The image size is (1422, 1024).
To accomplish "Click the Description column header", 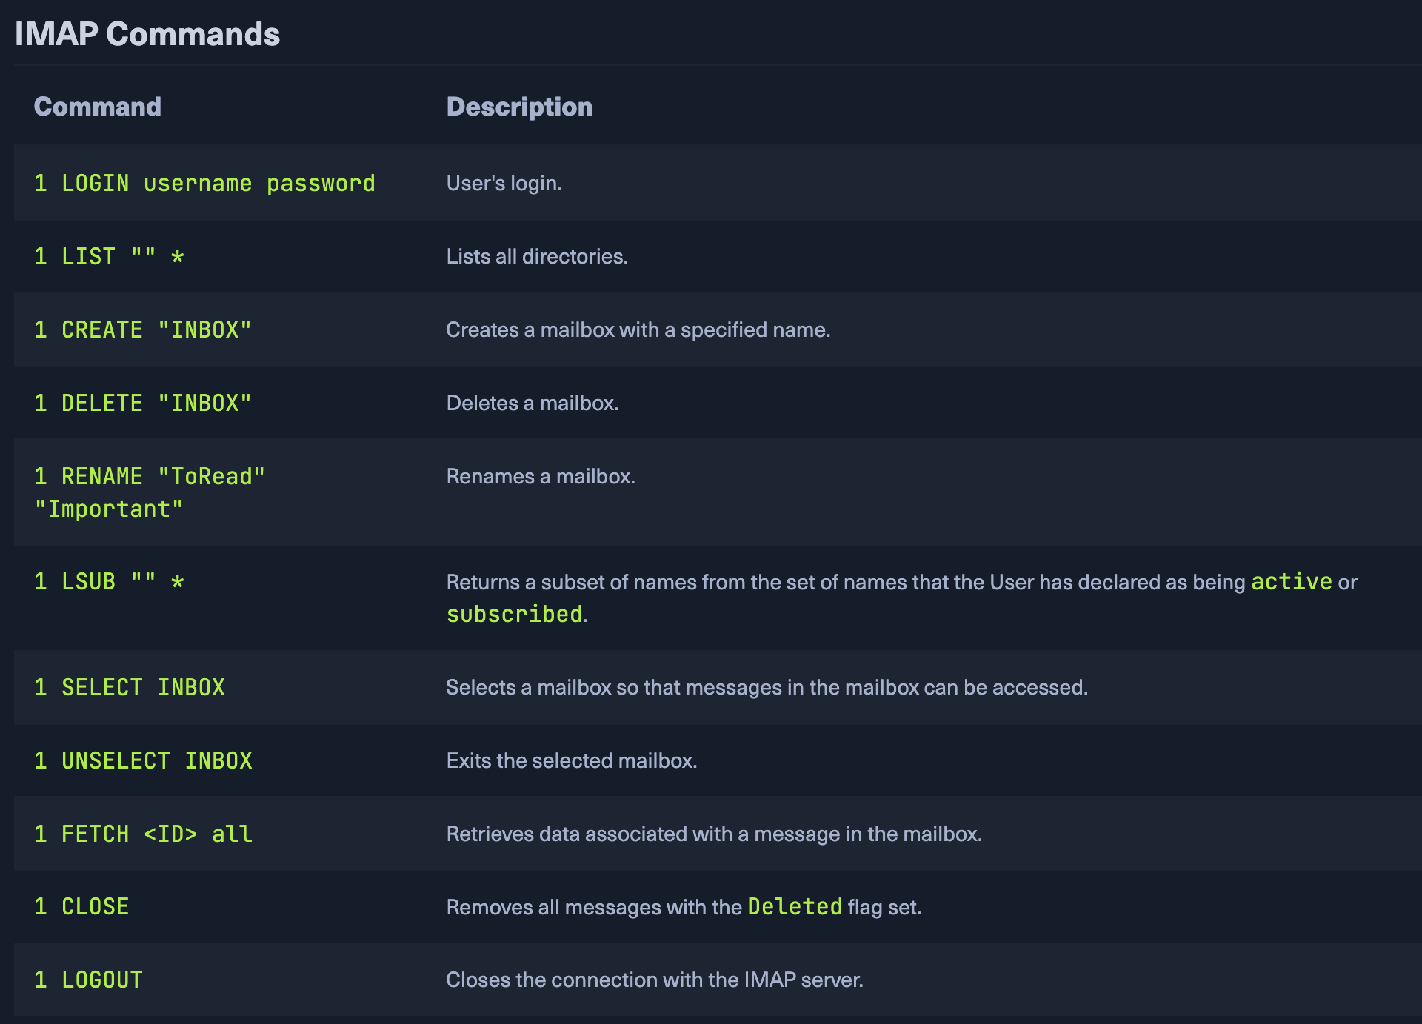I will pyautogui.click(x=519, y=107).
